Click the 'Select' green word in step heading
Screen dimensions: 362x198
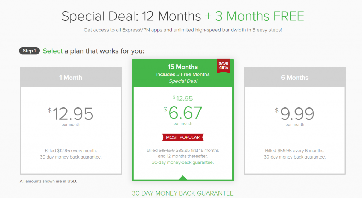(x=53, y=51)
